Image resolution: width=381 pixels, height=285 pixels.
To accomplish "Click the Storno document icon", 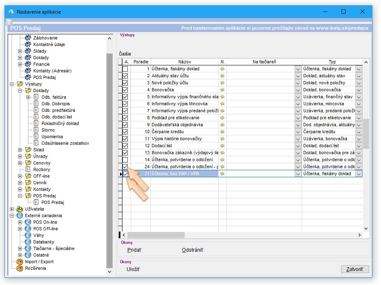I will [x=36, y=130].
